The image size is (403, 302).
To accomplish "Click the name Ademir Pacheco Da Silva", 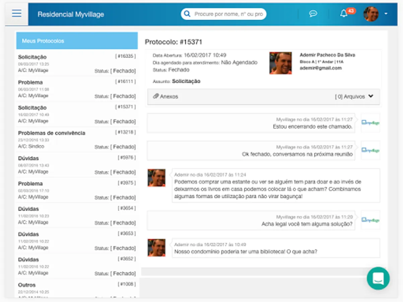I will pos(327,55).
